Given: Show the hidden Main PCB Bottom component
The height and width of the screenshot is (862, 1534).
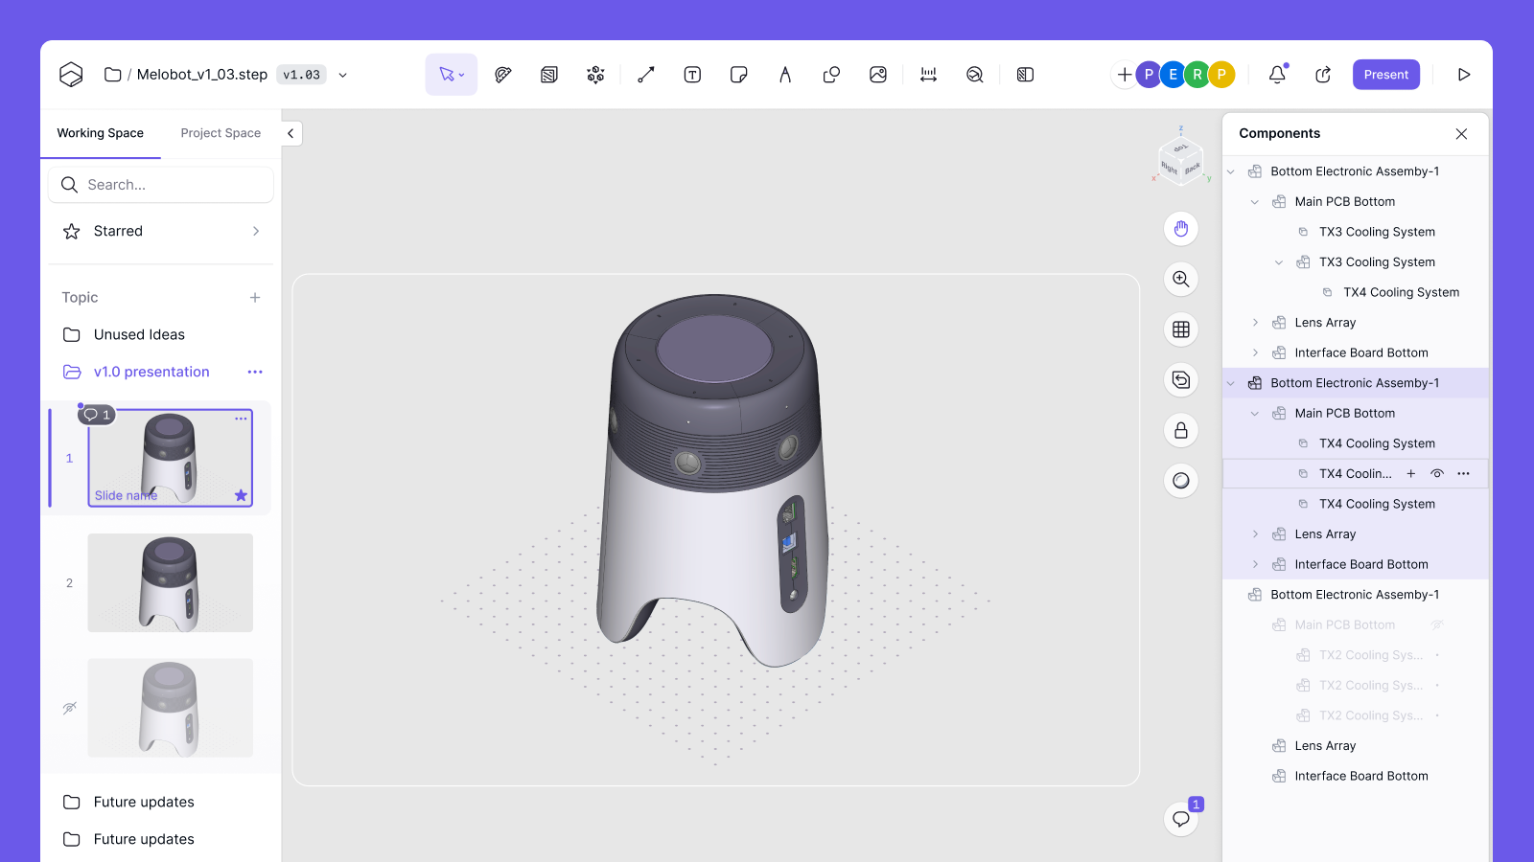Looking at the screenshot, I should click(1437, 625).
